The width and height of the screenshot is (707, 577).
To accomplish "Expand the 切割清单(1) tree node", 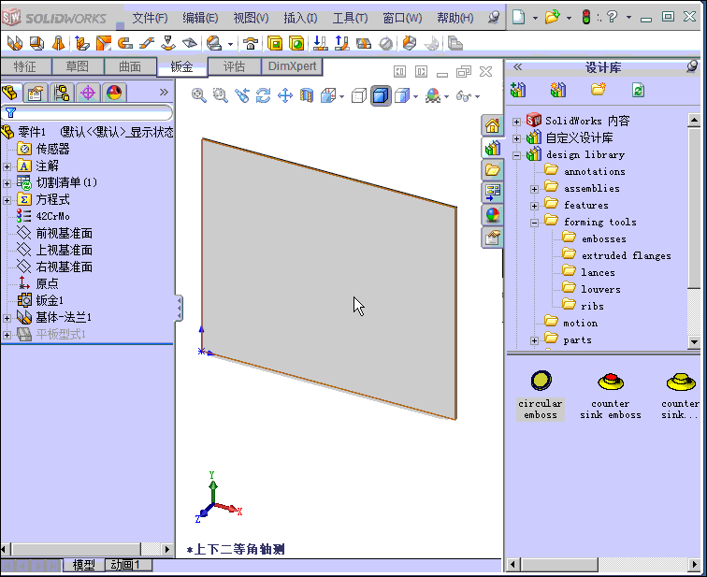I will pyautogui.click(x=7, y=183).
